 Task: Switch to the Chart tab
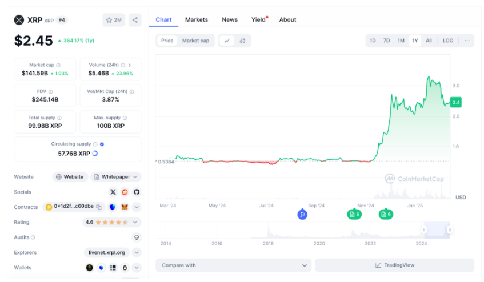point(163,20)
